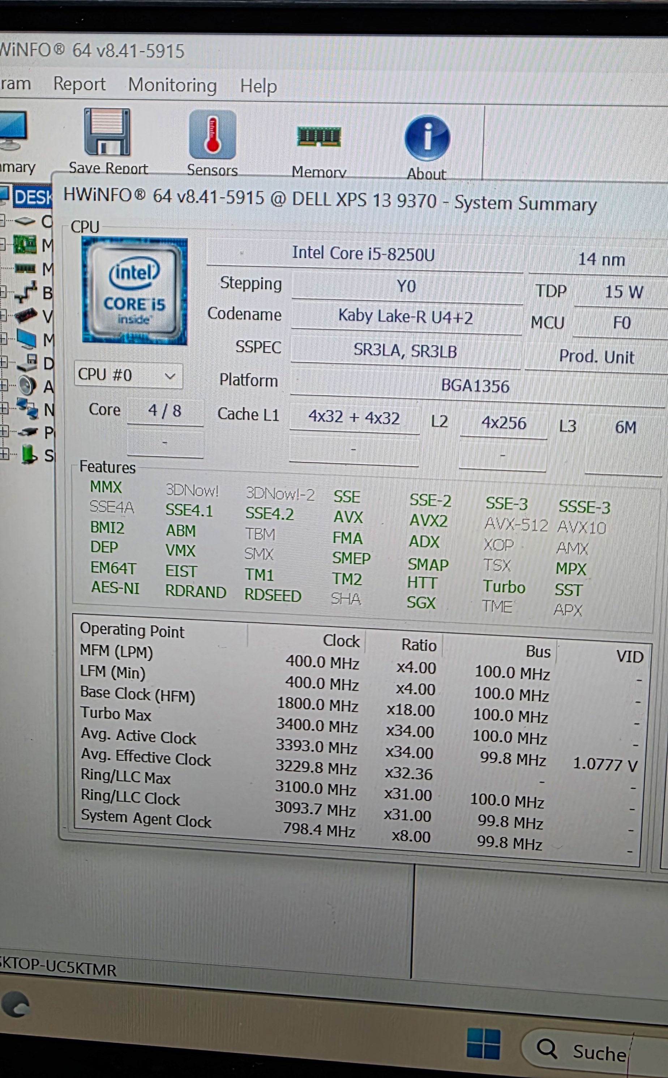
Task: Select the Bus tree icon
Action: pyautogui.click(x=26, y=292)
